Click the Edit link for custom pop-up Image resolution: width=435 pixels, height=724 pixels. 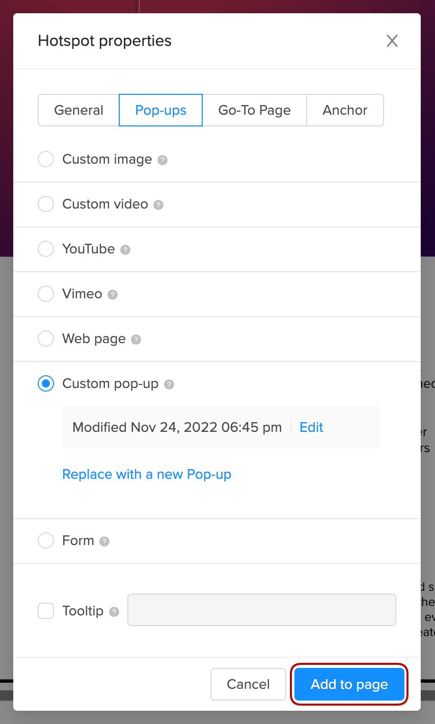click(x=311, y=427)
